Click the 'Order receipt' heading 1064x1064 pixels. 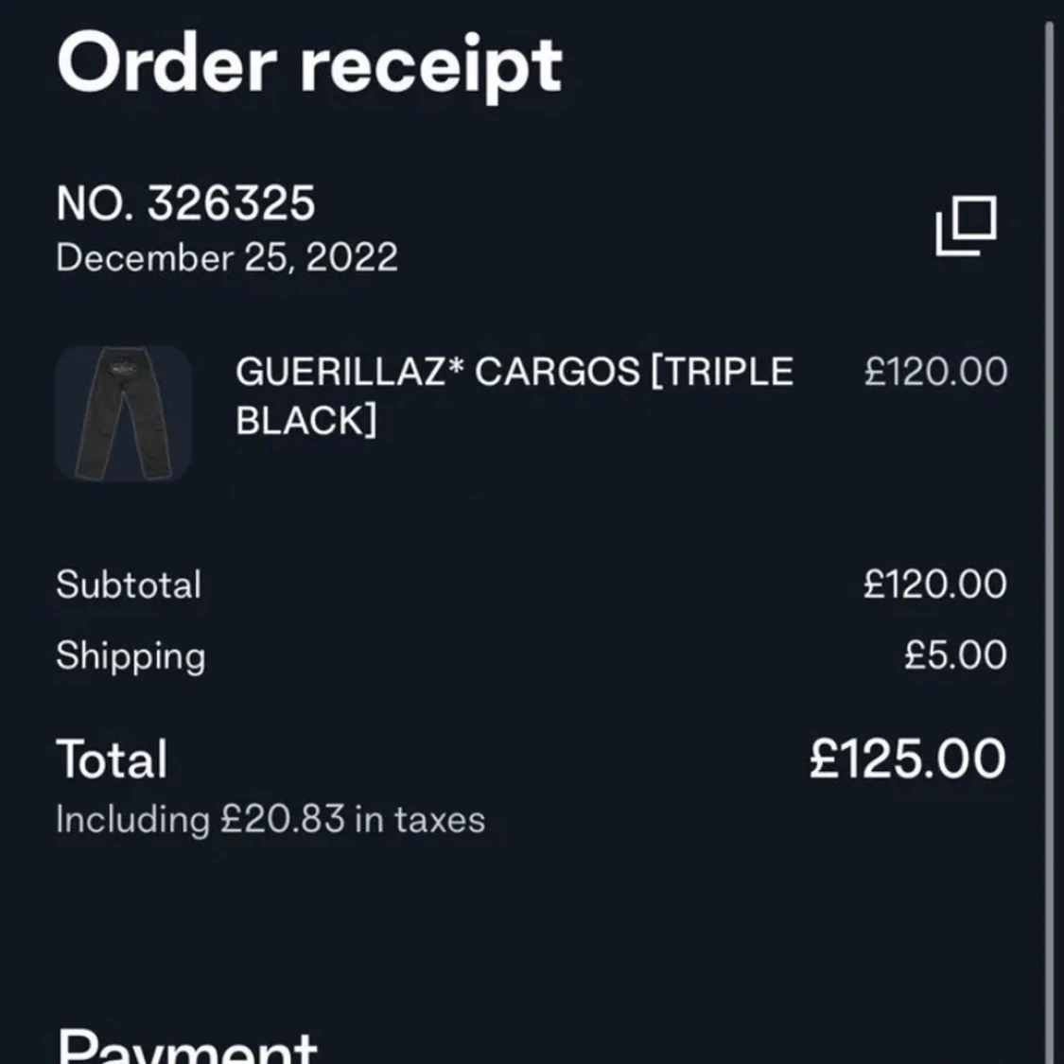pyautogui.click(x=309, y=64)
